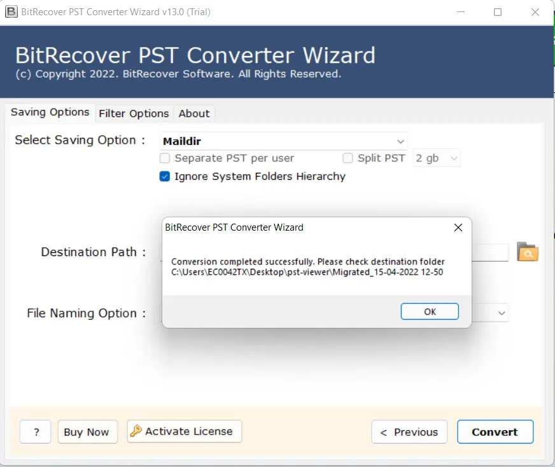Expand the 2 gb split size dropdown
The width and height of the screenshot is (555, 467).
coord(437,158)
